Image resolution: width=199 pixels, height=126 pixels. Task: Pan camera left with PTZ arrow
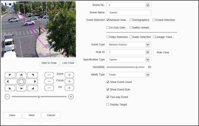(x=8, y=81)
